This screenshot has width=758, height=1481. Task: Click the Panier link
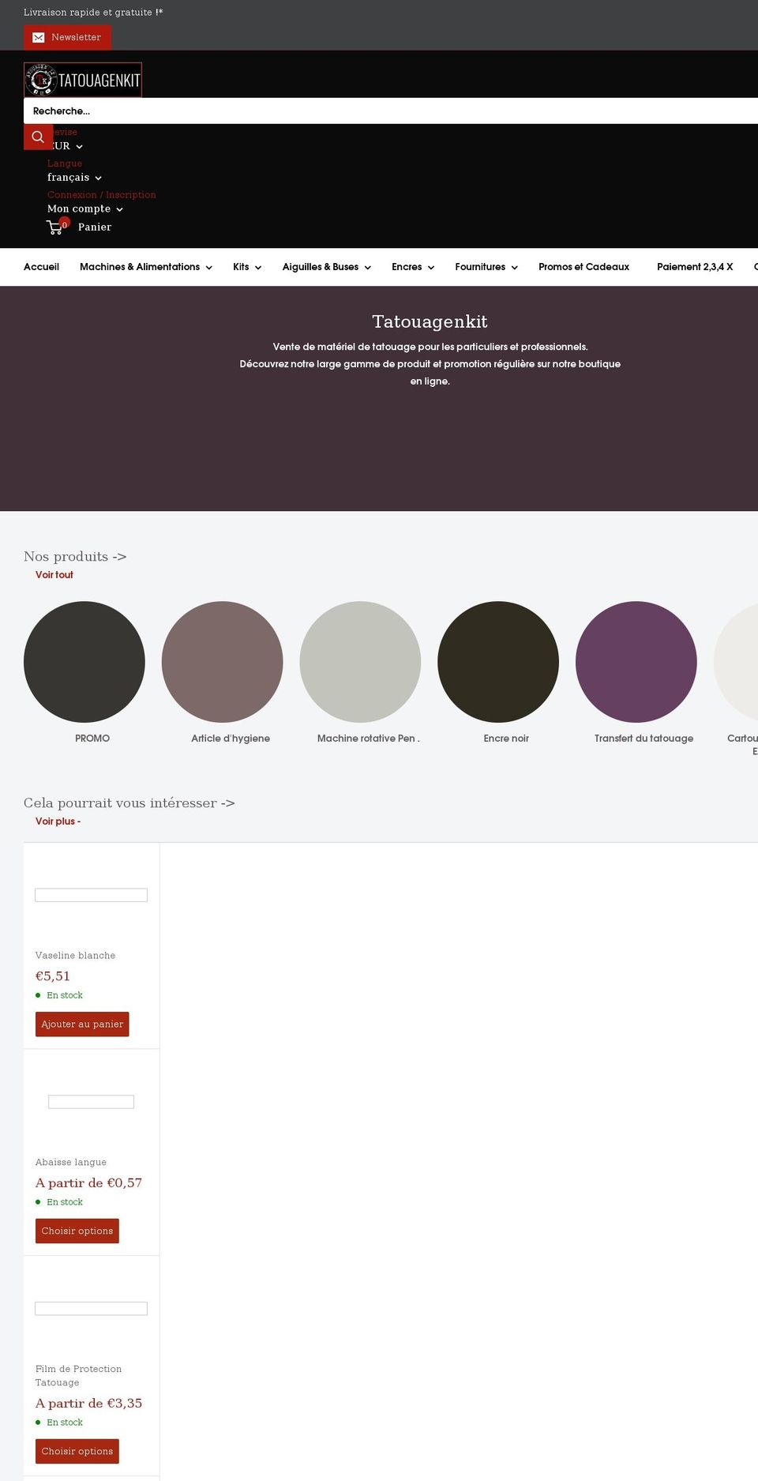(x=95, y=227)
